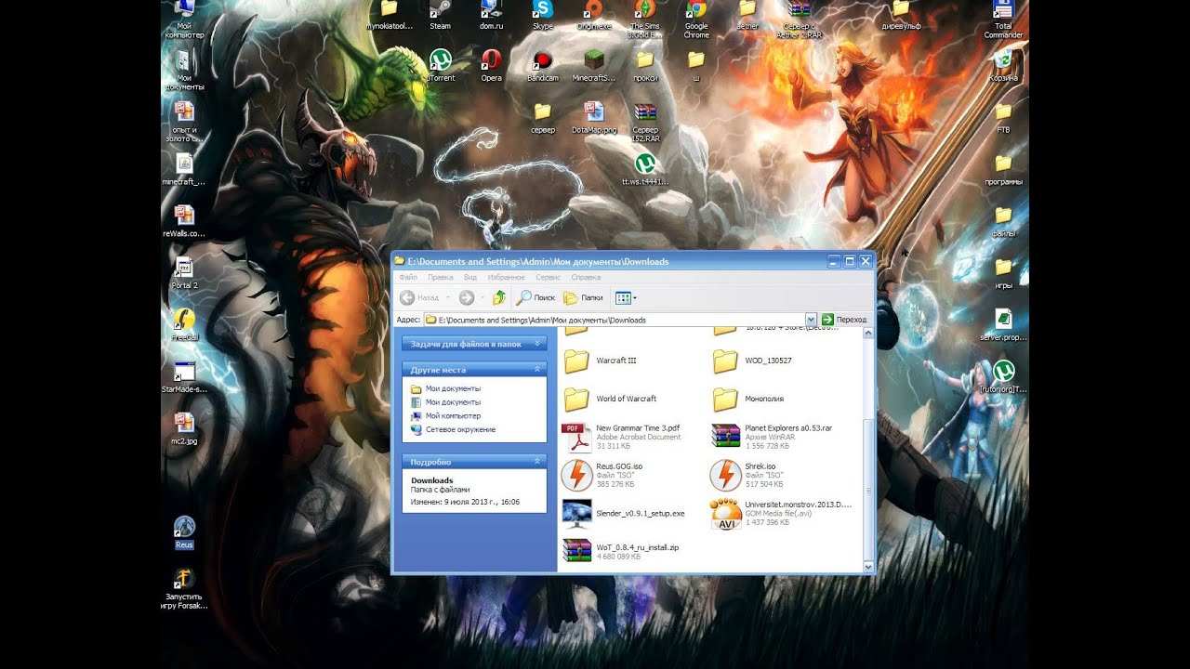Start Bandicam from the desktop
This screenshot has height=669, width=1190.
point(542,67)
